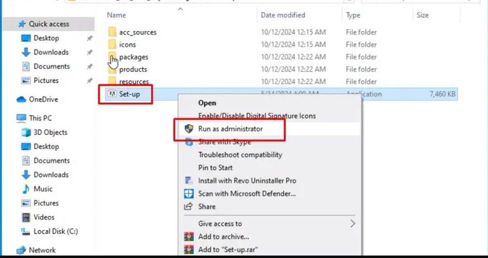Click the Skype icon in context menu
Viewport: 488px width, 258px height.
[189, 142]
